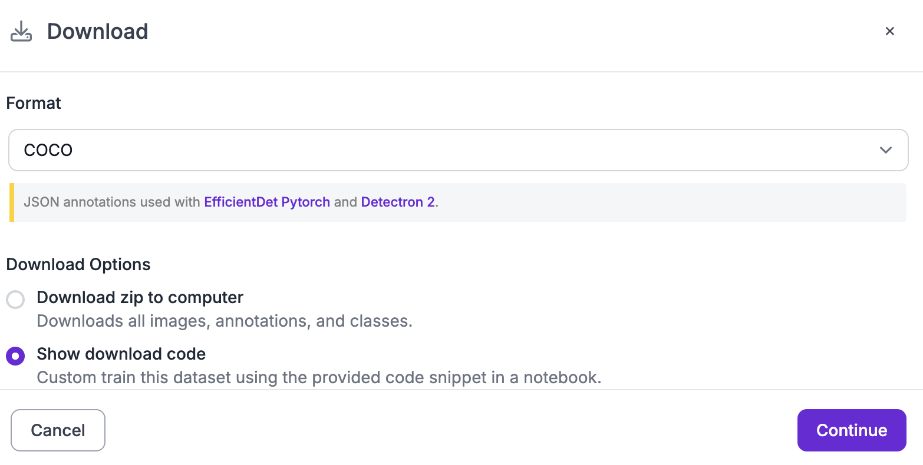Click 'Downloads all images, annotations, and classes' description
The height and width of the screenshot is (465, 923).
[x=225, y=321]
